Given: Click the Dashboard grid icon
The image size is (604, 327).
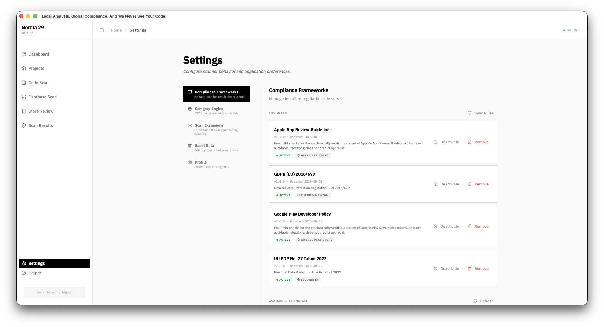Looking at the screenshot, I should (x=24, y=54).
